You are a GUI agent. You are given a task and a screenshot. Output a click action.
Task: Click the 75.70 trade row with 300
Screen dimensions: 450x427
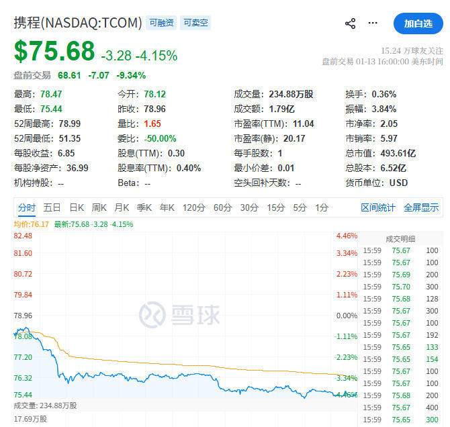point(401,287)
